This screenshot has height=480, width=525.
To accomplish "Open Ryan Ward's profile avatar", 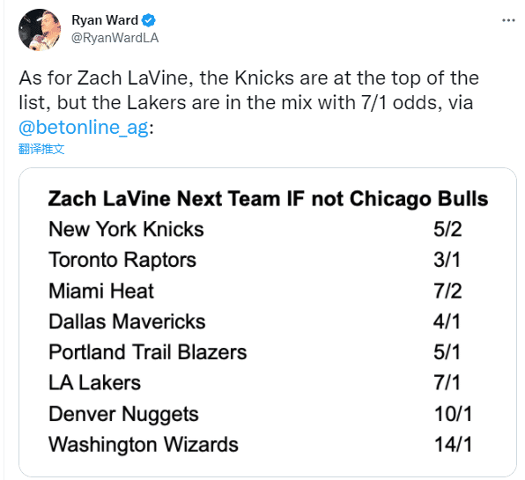I will [x=40, y=30].
